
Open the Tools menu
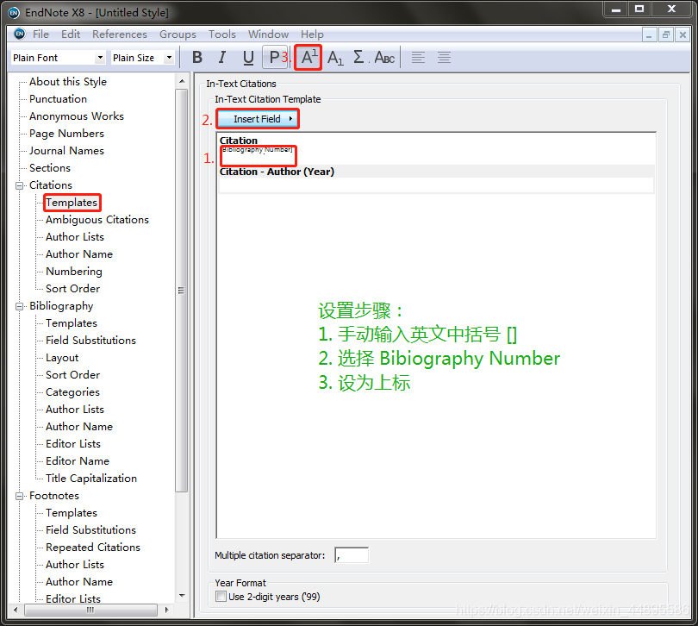tap(221, 34)
